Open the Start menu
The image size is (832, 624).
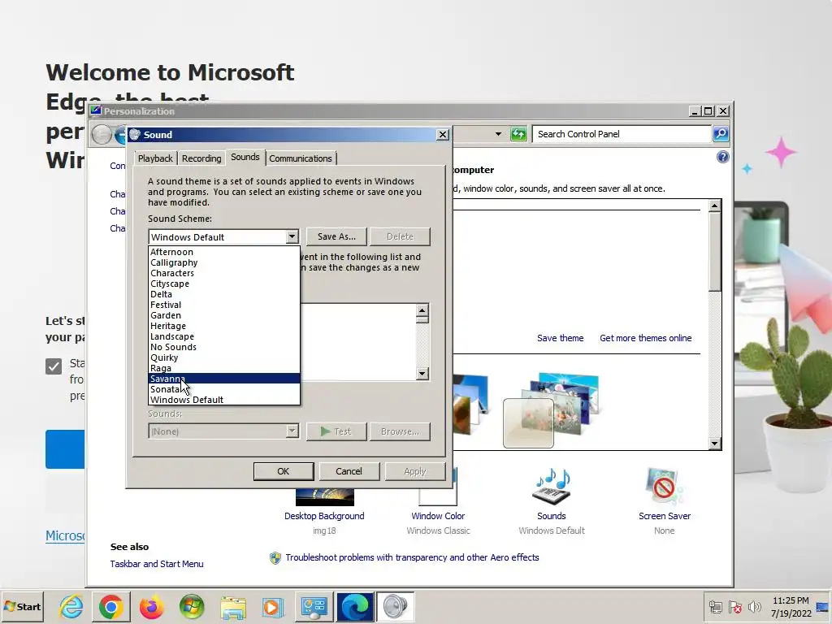point(22,606)
